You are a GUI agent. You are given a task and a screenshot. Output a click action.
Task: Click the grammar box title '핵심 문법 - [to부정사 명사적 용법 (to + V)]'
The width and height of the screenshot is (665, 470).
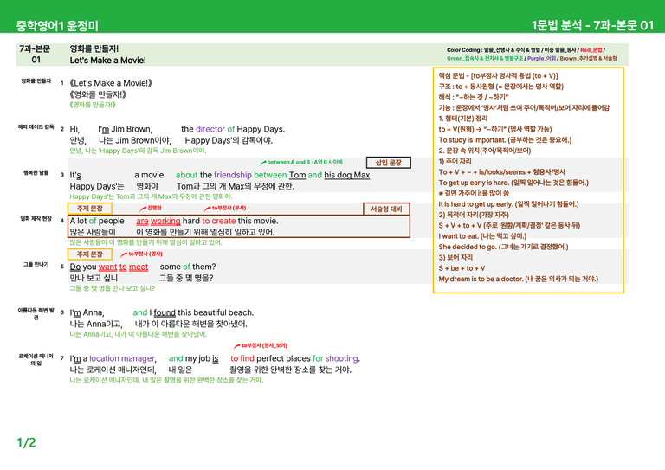pyautogui.click(x=499, y=76)
